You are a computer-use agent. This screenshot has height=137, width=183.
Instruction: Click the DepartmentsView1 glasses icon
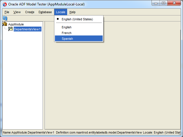click(x=10, y=29)
